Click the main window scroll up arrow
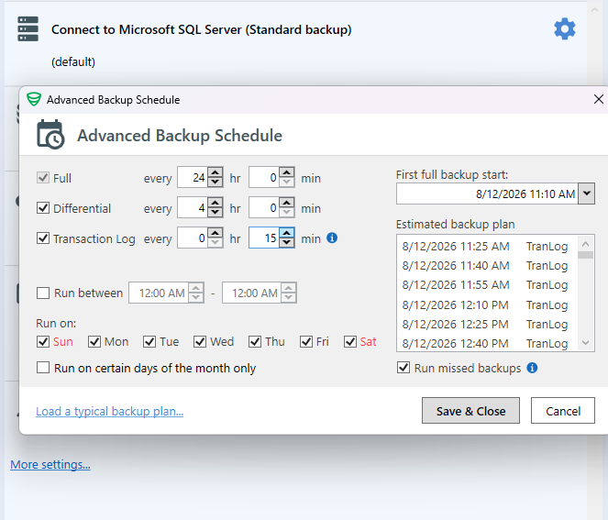The image size is (608, 520). pos(594,9)
